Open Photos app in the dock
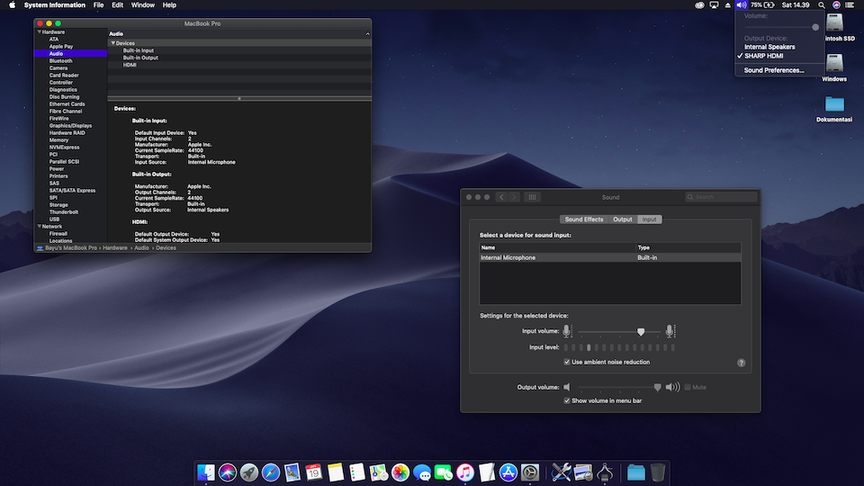The height and width of the screenshot is (486, 864). pyautogui.click(x=400, y=472)
